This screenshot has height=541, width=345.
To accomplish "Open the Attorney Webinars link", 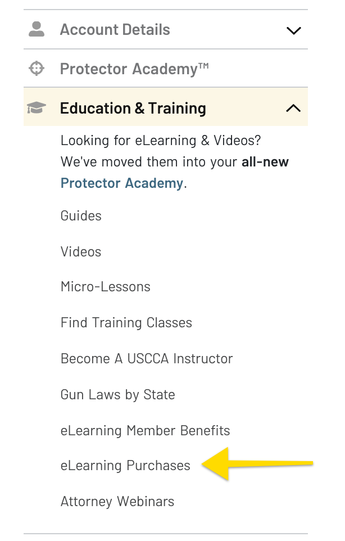I will (x=117, y=502).
